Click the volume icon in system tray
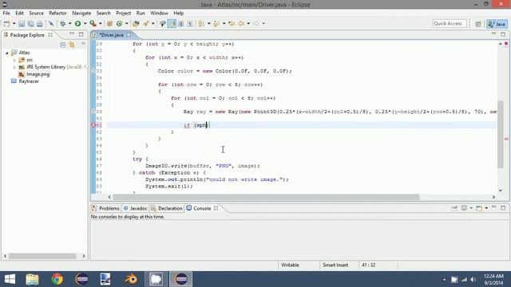The image size is (511, 287). [473, 280]
